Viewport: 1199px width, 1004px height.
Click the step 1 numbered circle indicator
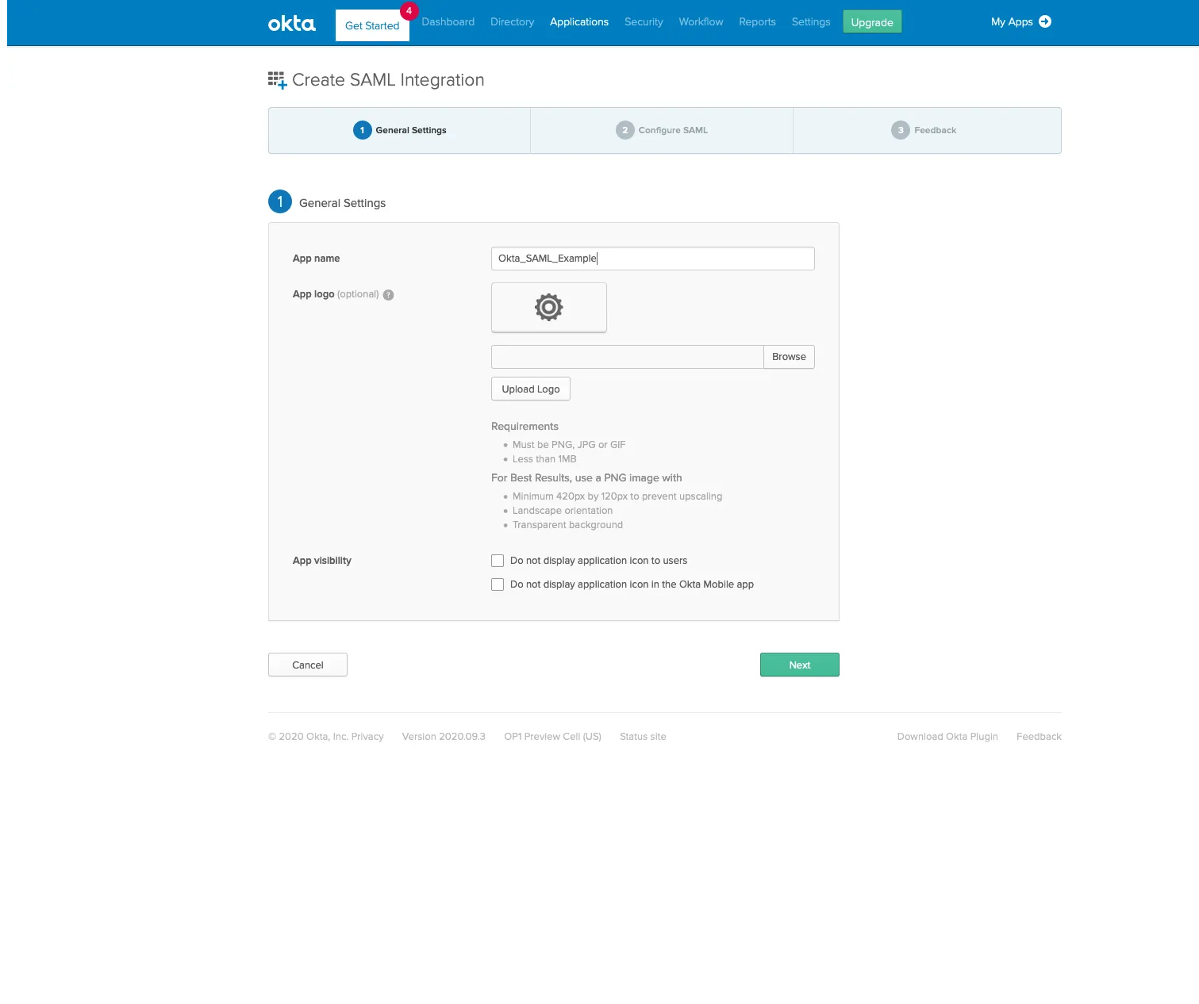click(363, 129)
